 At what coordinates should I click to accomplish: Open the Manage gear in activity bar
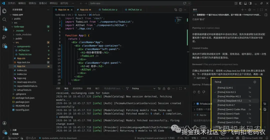(x=4, y=132)
